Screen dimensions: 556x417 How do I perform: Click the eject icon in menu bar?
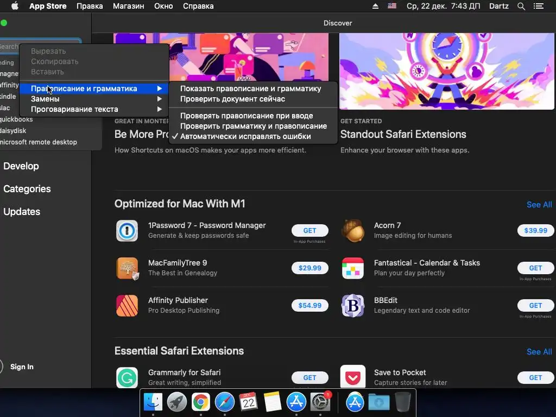(x=375, y=6)
